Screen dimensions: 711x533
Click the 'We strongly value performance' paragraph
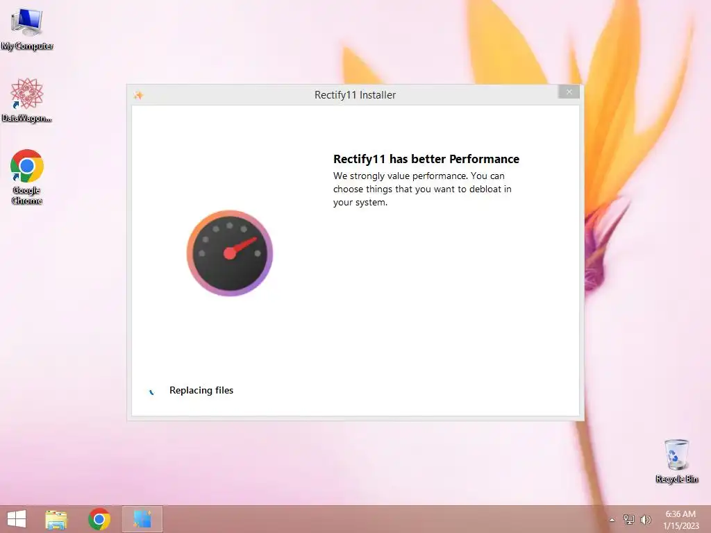(422, 189)
